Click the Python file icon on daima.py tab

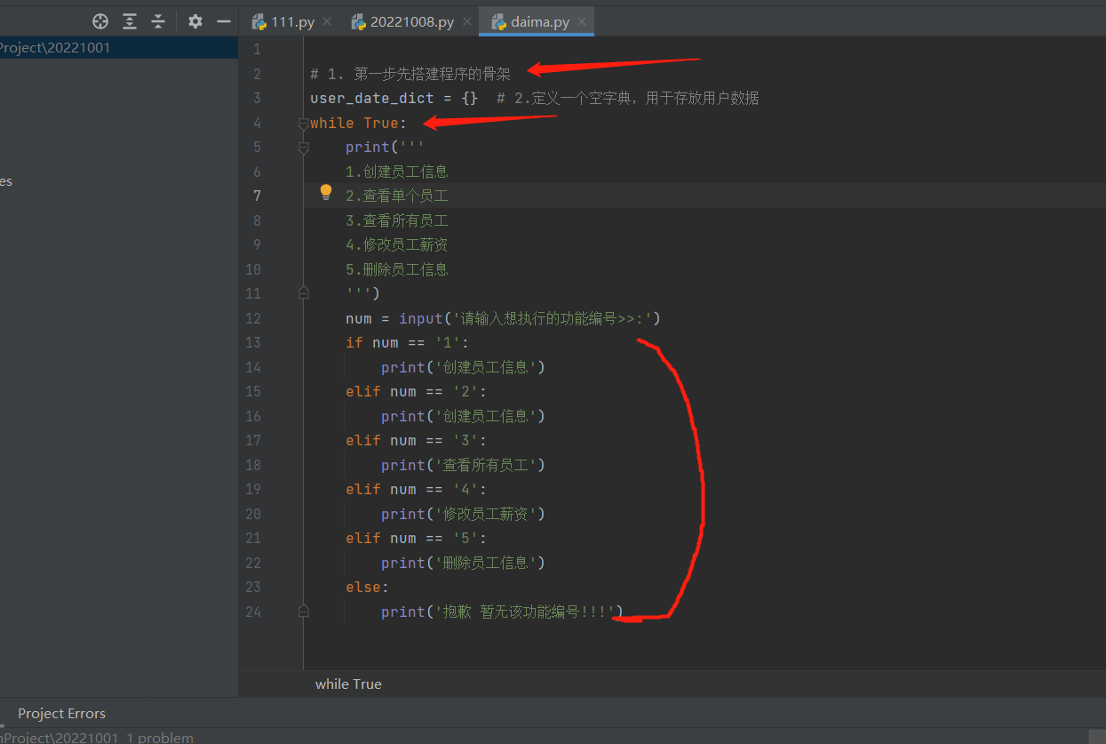point(498,22)
